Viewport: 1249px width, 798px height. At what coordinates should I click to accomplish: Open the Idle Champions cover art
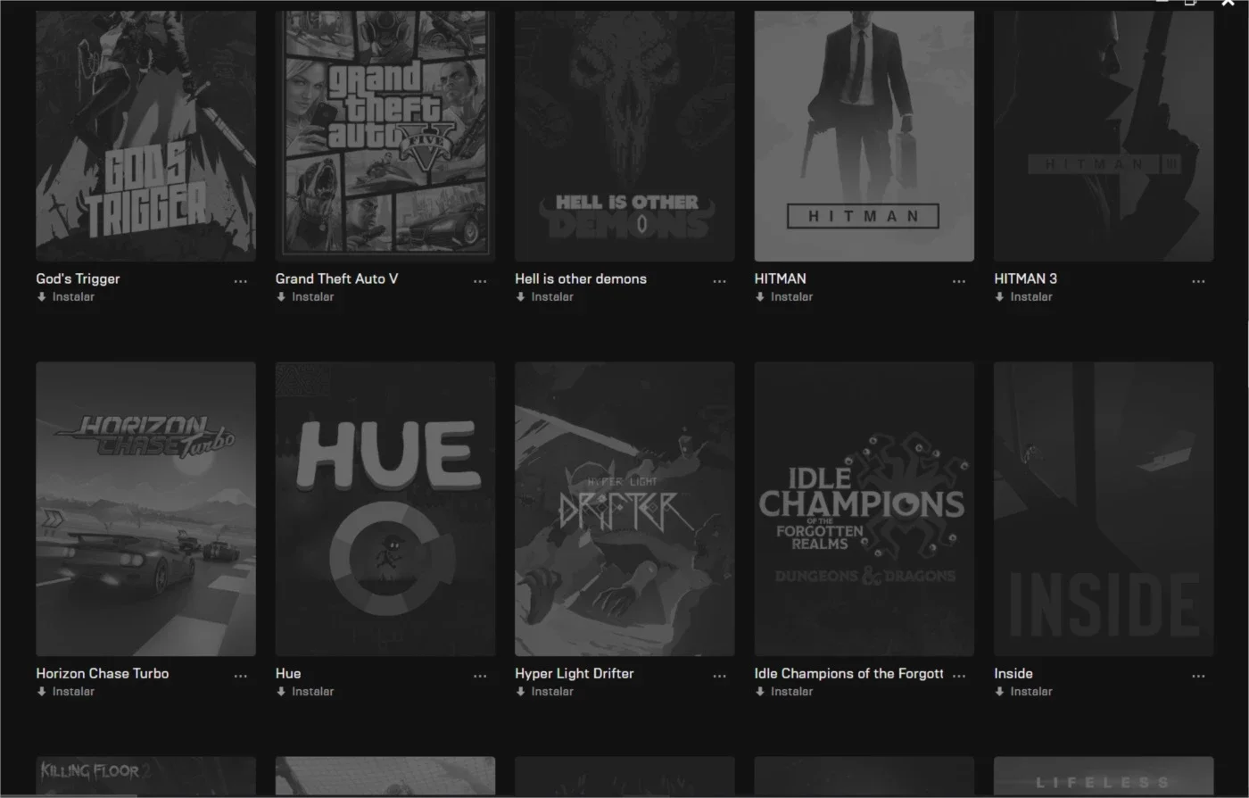(864, 509)
